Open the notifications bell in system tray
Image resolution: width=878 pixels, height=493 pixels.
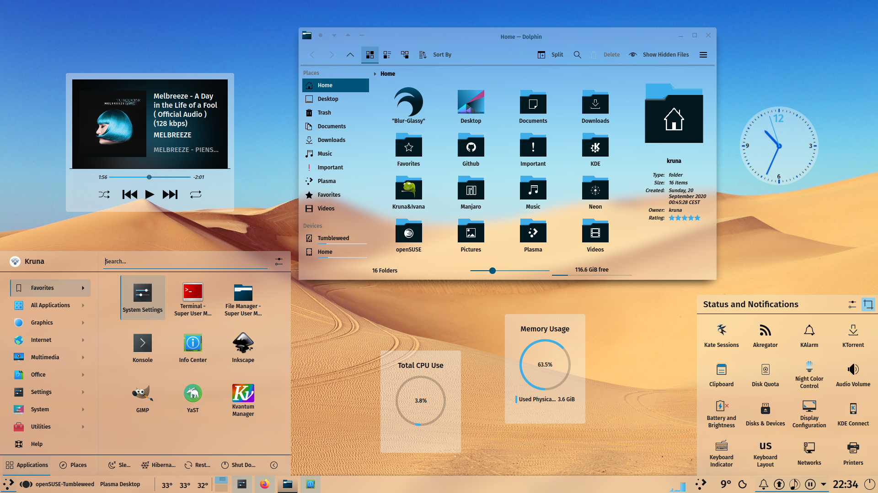(763, 484)
